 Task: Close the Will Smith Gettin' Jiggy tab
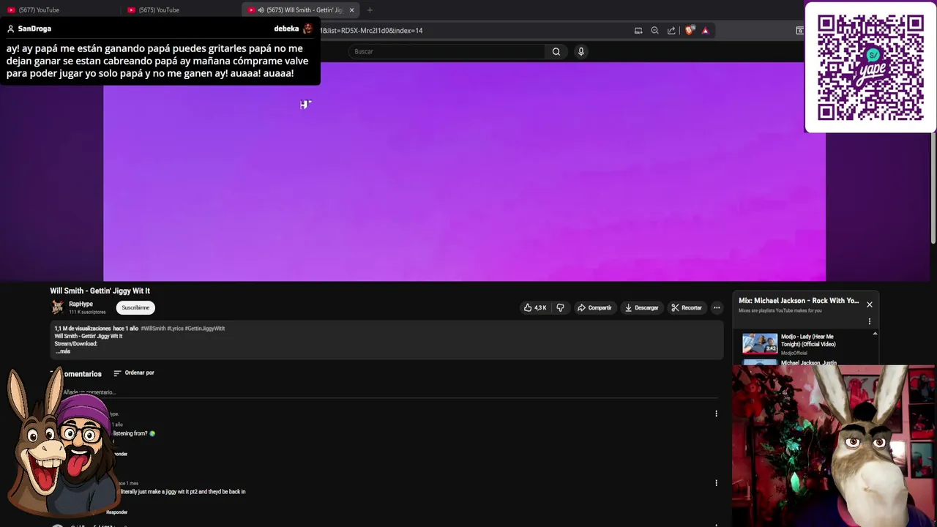click(351, 10)
